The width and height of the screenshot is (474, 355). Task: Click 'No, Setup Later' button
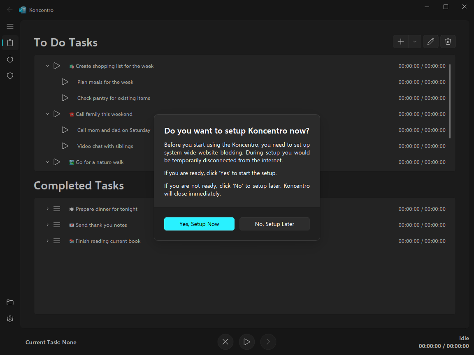(274, 224)
